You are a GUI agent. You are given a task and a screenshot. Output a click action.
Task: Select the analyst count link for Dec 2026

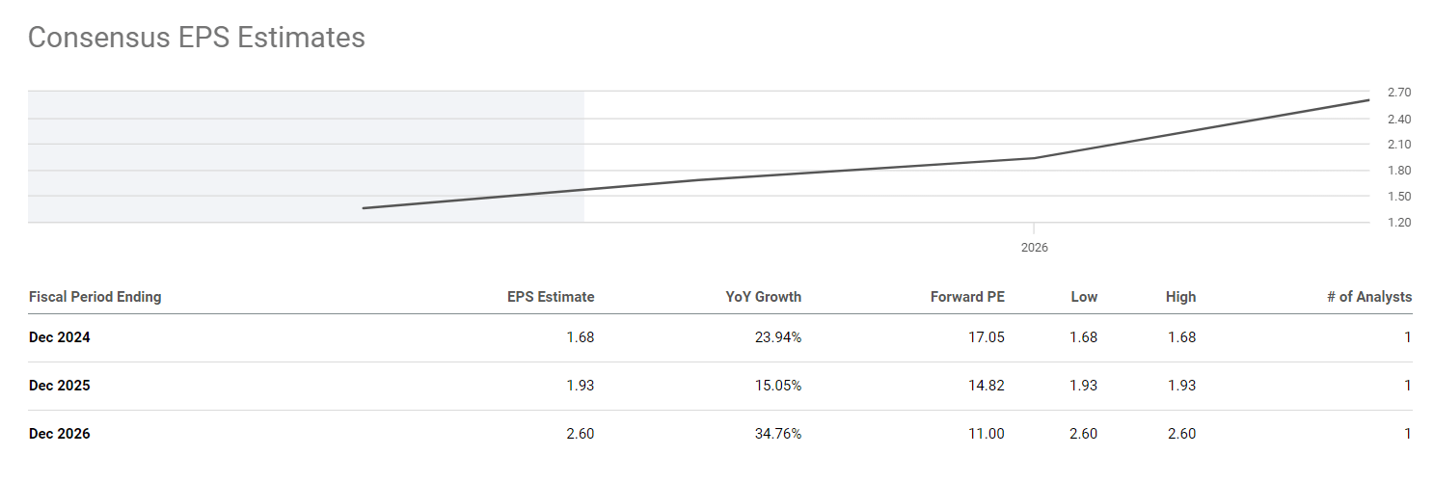1408,434
